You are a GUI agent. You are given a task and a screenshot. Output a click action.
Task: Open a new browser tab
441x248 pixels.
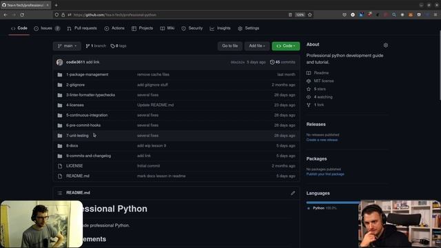tap(56, 5)
